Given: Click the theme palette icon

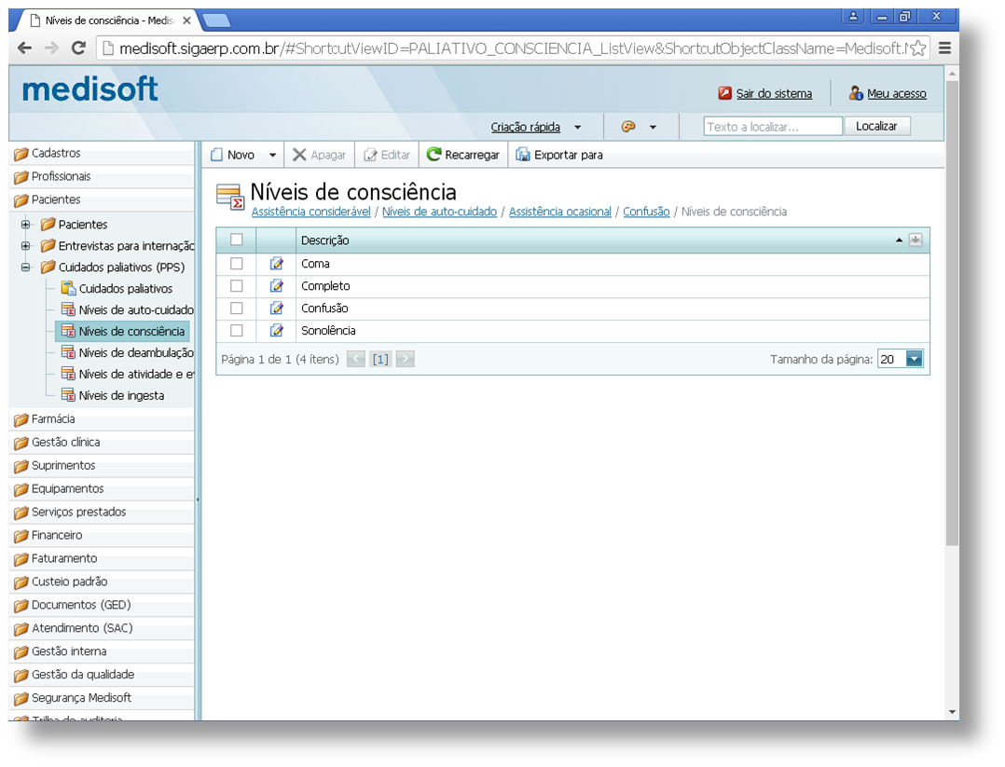Looking at the screenshot, I should click(628, 127).
